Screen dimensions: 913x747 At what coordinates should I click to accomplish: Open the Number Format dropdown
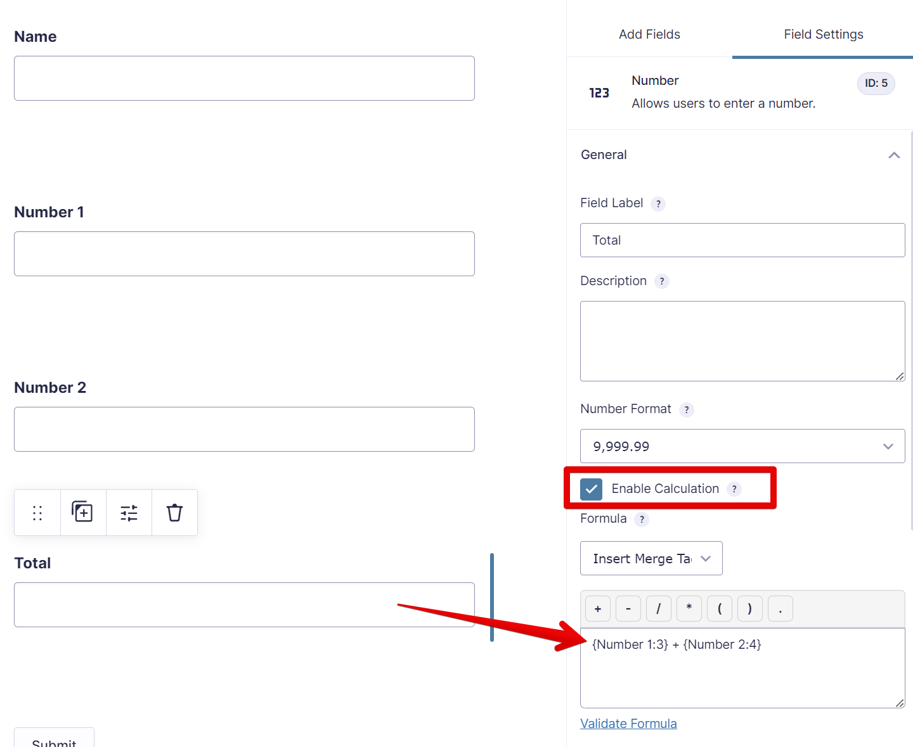coord(742,446)
